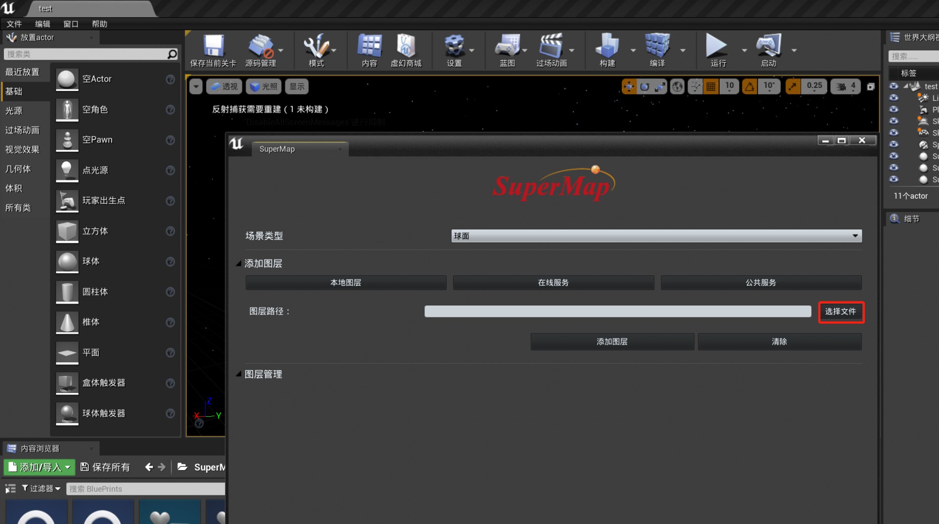Viewport: 939px width, 524px height.
Task: Toggle Lit (光照) view mode button
Action: tap(264, 87)
